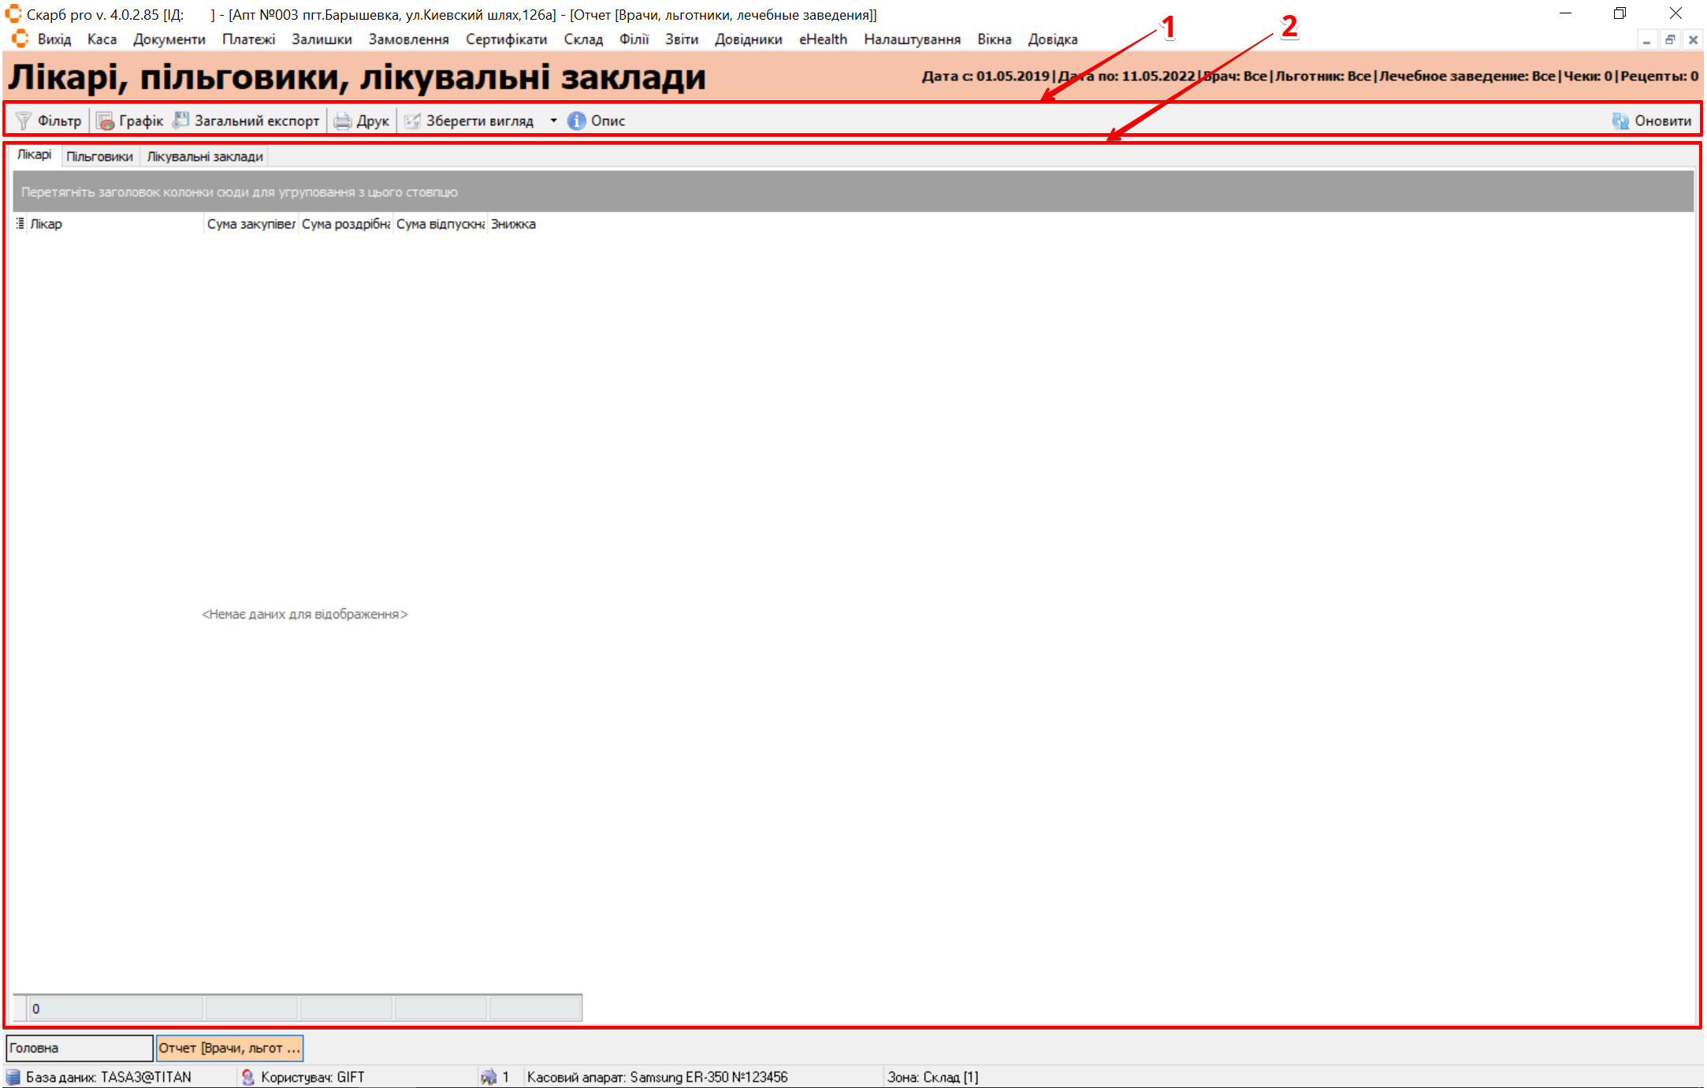
Task: Expand the Зберегти вигляд dropdown arrow
Action: click(x=553, y=121)
